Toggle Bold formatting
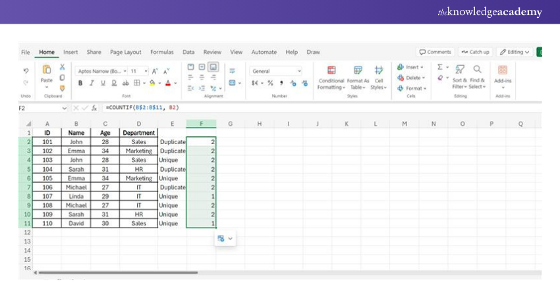 click(80, 83)
